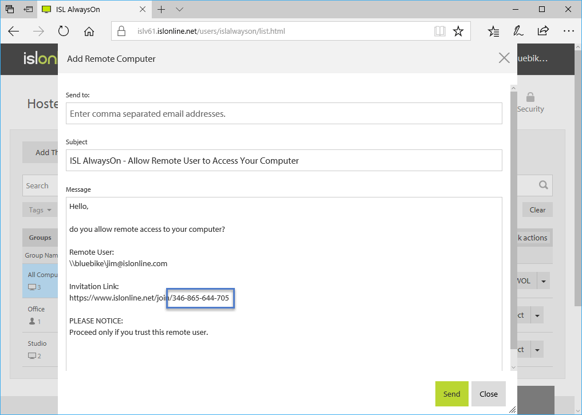Select the Studio group
The image size is (582, 415).
(x=40, y=349)
